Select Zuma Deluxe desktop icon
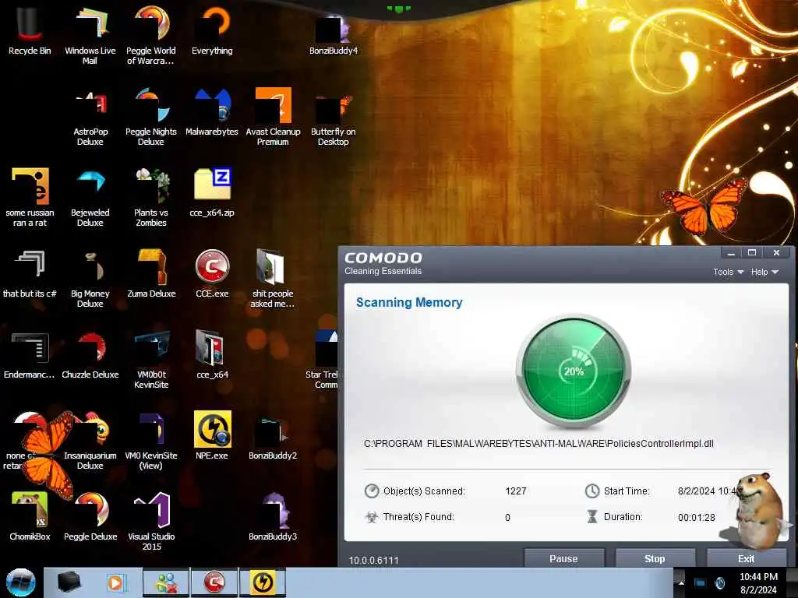Screen dimensions: 798x598 click(x=150, y=273)
